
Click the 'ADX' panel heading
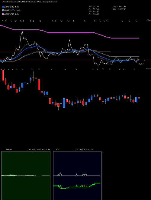(x=57, y=150)
